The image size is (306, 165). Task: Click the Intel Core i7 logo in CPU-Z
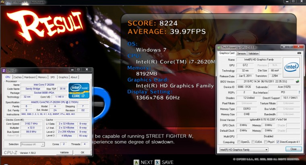(79, 91)
